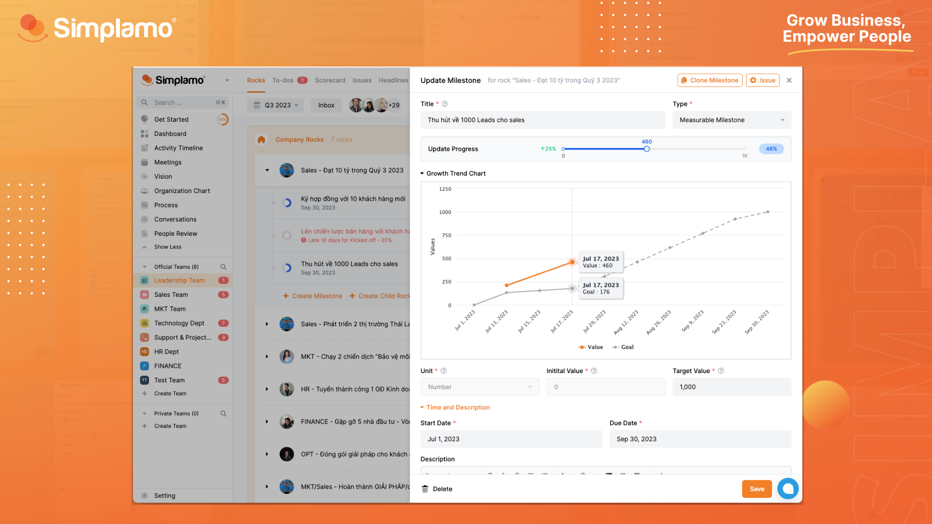
Task: Click the Clone Milestone button
Action: click(709, 80)
